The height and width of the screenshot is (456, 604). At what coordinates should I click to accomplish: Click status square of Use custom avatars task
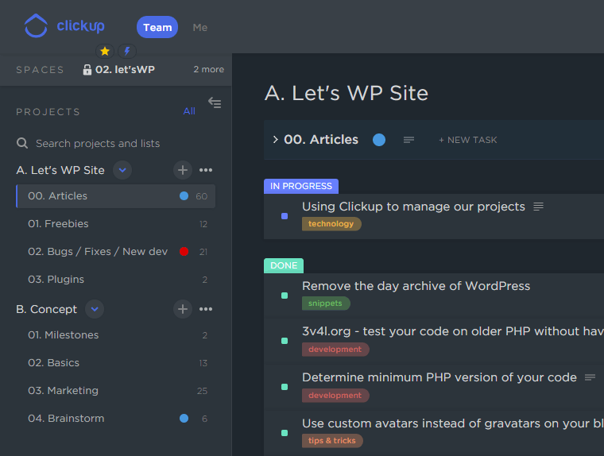pyautogui.click(x=285, y=433)
